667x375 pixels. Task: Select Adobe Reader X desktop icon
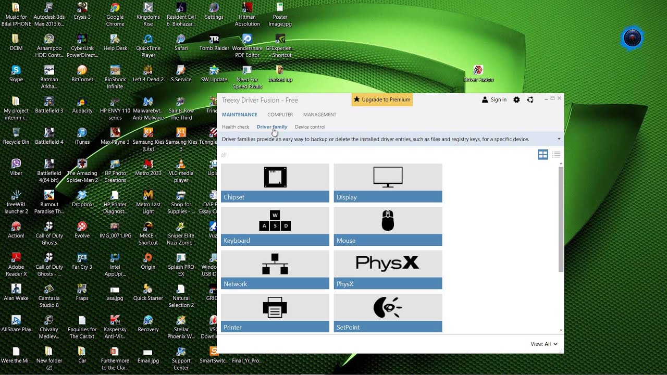coord(16,265)
